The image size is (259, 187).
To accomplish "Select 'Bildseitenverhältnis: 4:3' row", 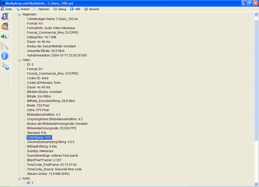I will click(x=44, y=115).
